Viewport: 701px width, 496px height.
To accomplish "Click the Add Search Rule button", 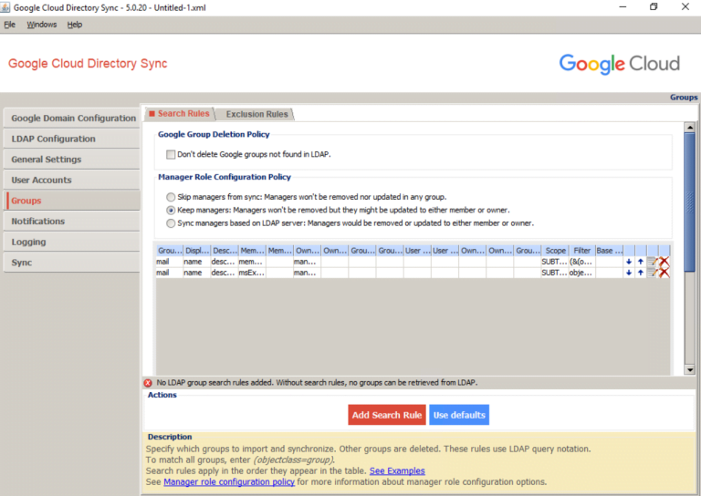I will coord(387,415).
